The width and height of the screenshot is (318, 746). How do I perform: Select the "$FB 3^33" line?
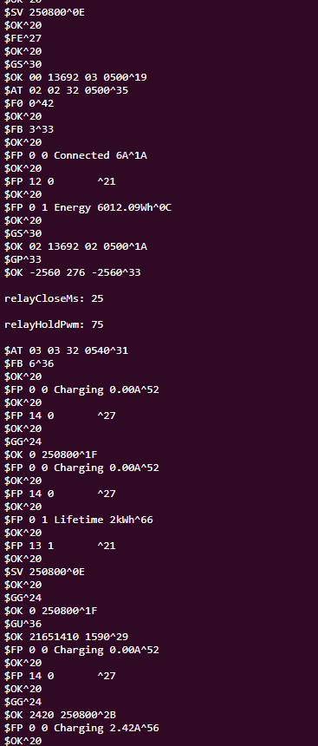29,129
